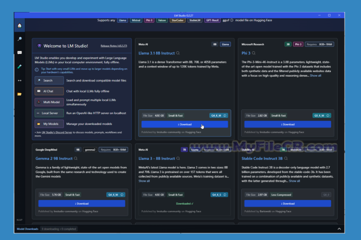Click the '0 downloading • 0 completed' status
Viewport: 361px width, 240px height.
59,229
